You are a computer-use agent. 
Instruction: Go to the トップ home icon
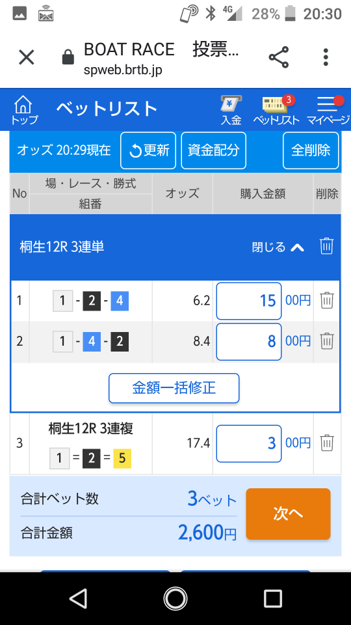click(x=24, y=111)
